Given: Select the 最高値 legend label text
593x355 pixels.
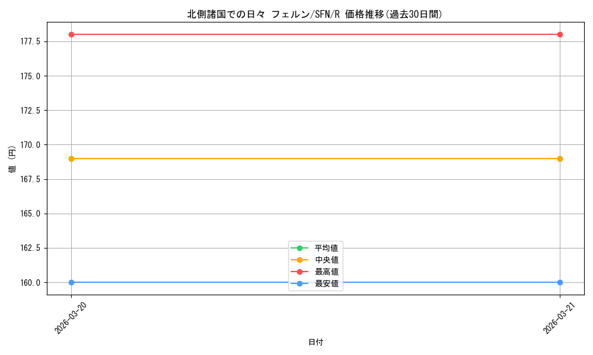Looking at the screenshot, I should pos(326,272).
